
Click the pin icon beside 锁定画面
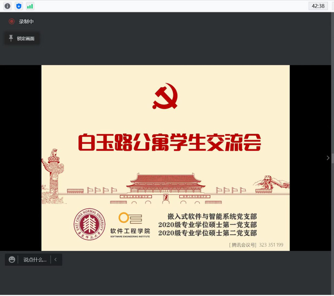coord(11,38)
